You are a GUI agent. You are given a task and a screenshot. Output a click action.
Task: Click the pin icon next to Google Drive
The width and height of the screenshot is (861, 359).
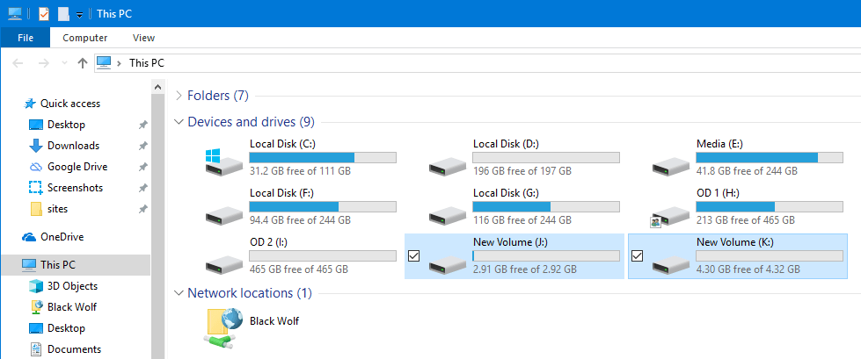click(142, 167)
